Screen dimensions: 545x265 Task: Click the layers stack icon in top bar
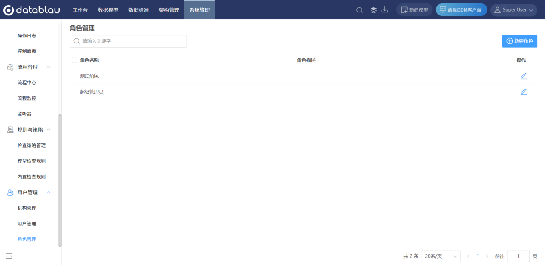374,10
